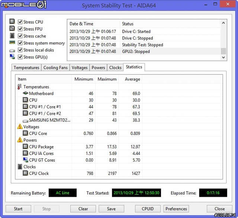Select the 'Drive C: Stopped' log entry
The height and width of the screenshot is (218, 238).
(144, 38)
